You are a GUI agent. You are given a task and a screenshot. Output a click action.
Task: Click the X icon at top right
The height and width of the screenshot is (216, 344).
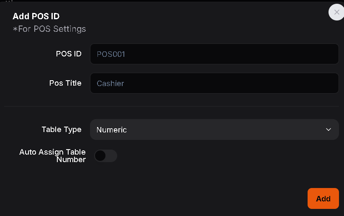point(336,13)
